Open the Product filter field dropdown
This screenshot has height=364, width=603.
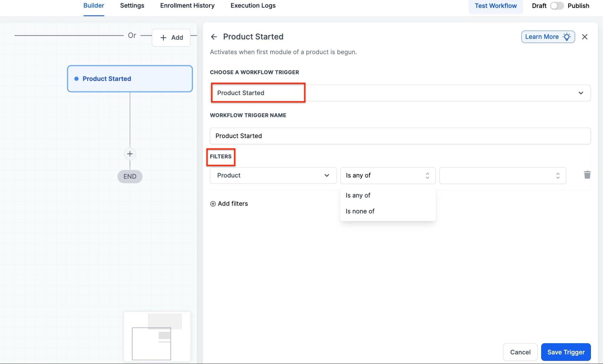[273, 176]
